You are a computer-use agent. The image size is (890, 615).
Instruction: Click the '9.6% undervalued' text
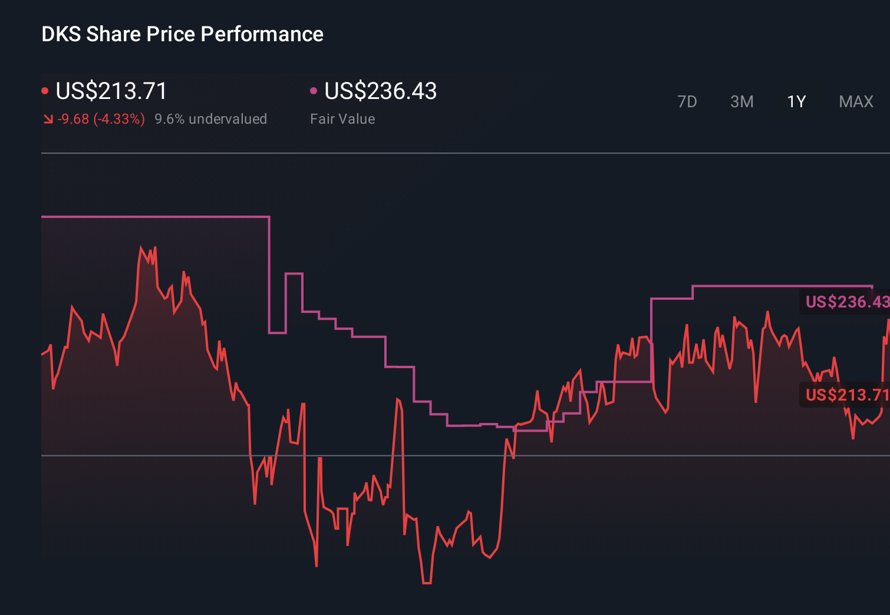click(x=211, y=118)
